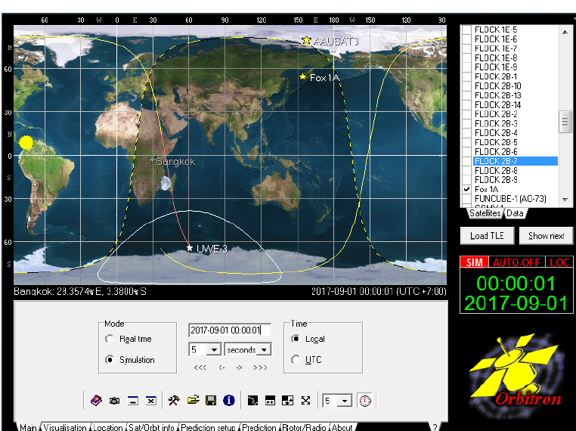Click the Bangkok location cross on the map
The image size is (576, 431).
pos(153,160)
